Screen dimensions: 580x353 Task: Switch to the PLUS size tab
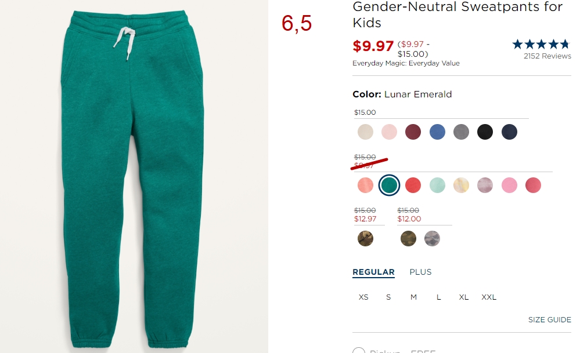coord(420,272)
